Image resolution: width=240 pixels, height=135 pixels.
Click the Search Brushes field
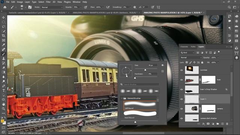[141, 84]
